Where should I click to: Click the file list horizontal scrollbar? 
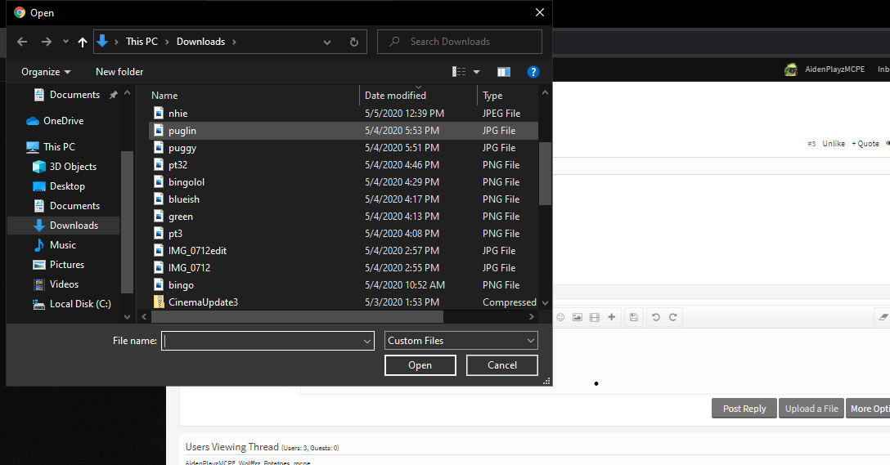tap(296, 316)
